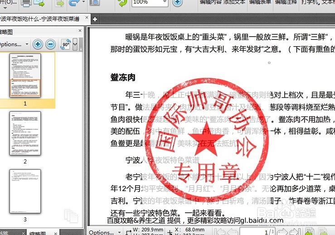
Task: Click the gl.baidu.com footer link text
Action: [x=262, y=220]
